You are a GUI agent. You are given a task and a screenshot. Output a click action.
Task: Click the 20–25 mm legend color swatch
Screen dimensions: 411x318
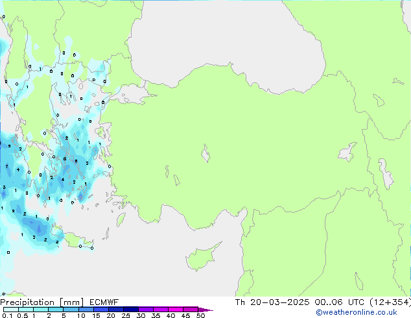115,310
